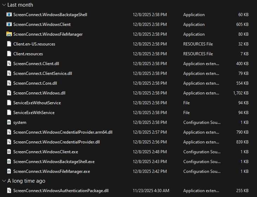Select the ScreenConnect.Windows.dll file name
The height and width of the screenshot is (197, 257).
point(39,93)
